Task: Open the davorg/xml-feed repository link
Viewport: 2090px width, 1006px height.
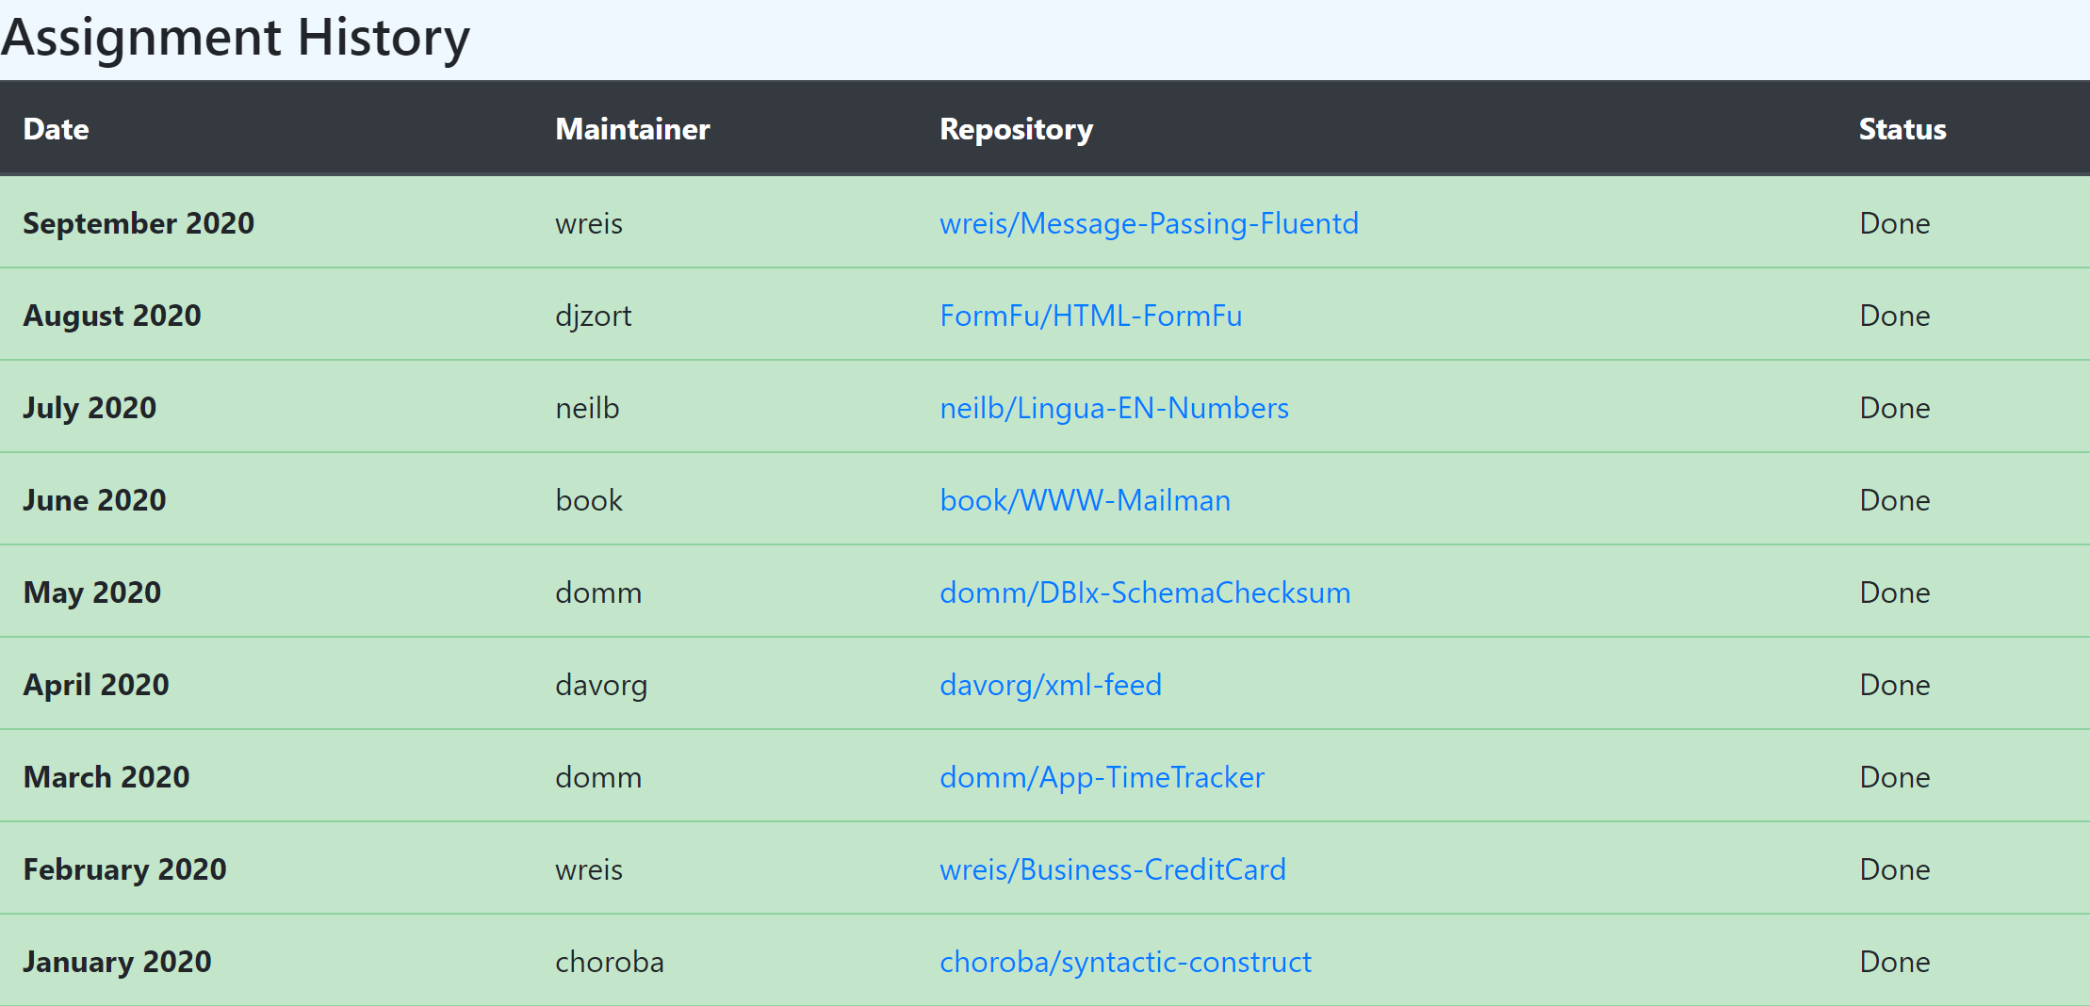Action: pyautogui.click(x=1051, y=685)
